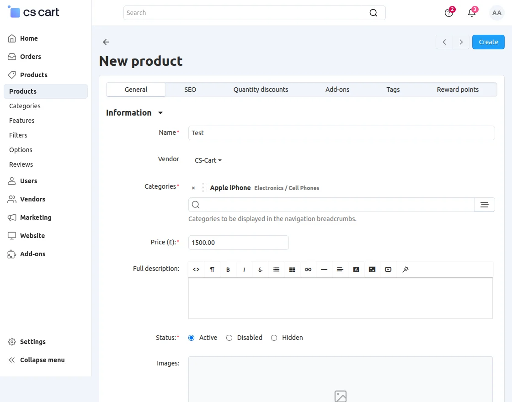
Task: Toggle italic formatting in description editor
Action: (x=244, y=270)
